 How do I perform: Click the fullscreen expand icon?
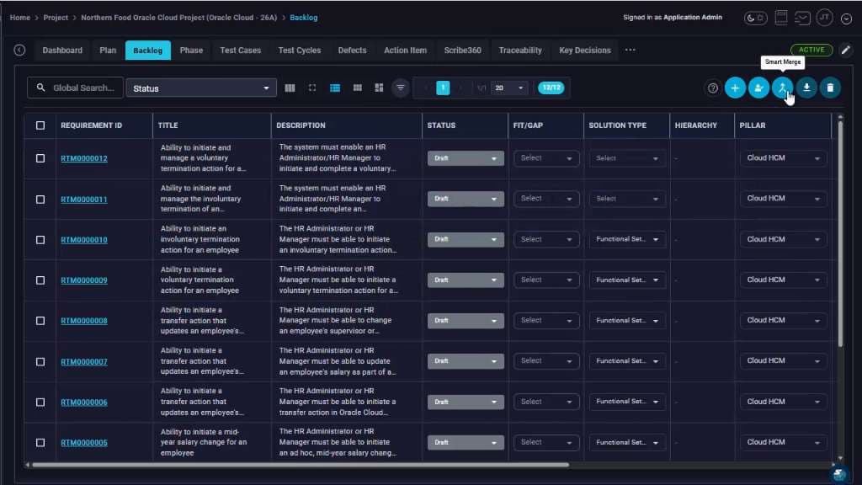312,88
